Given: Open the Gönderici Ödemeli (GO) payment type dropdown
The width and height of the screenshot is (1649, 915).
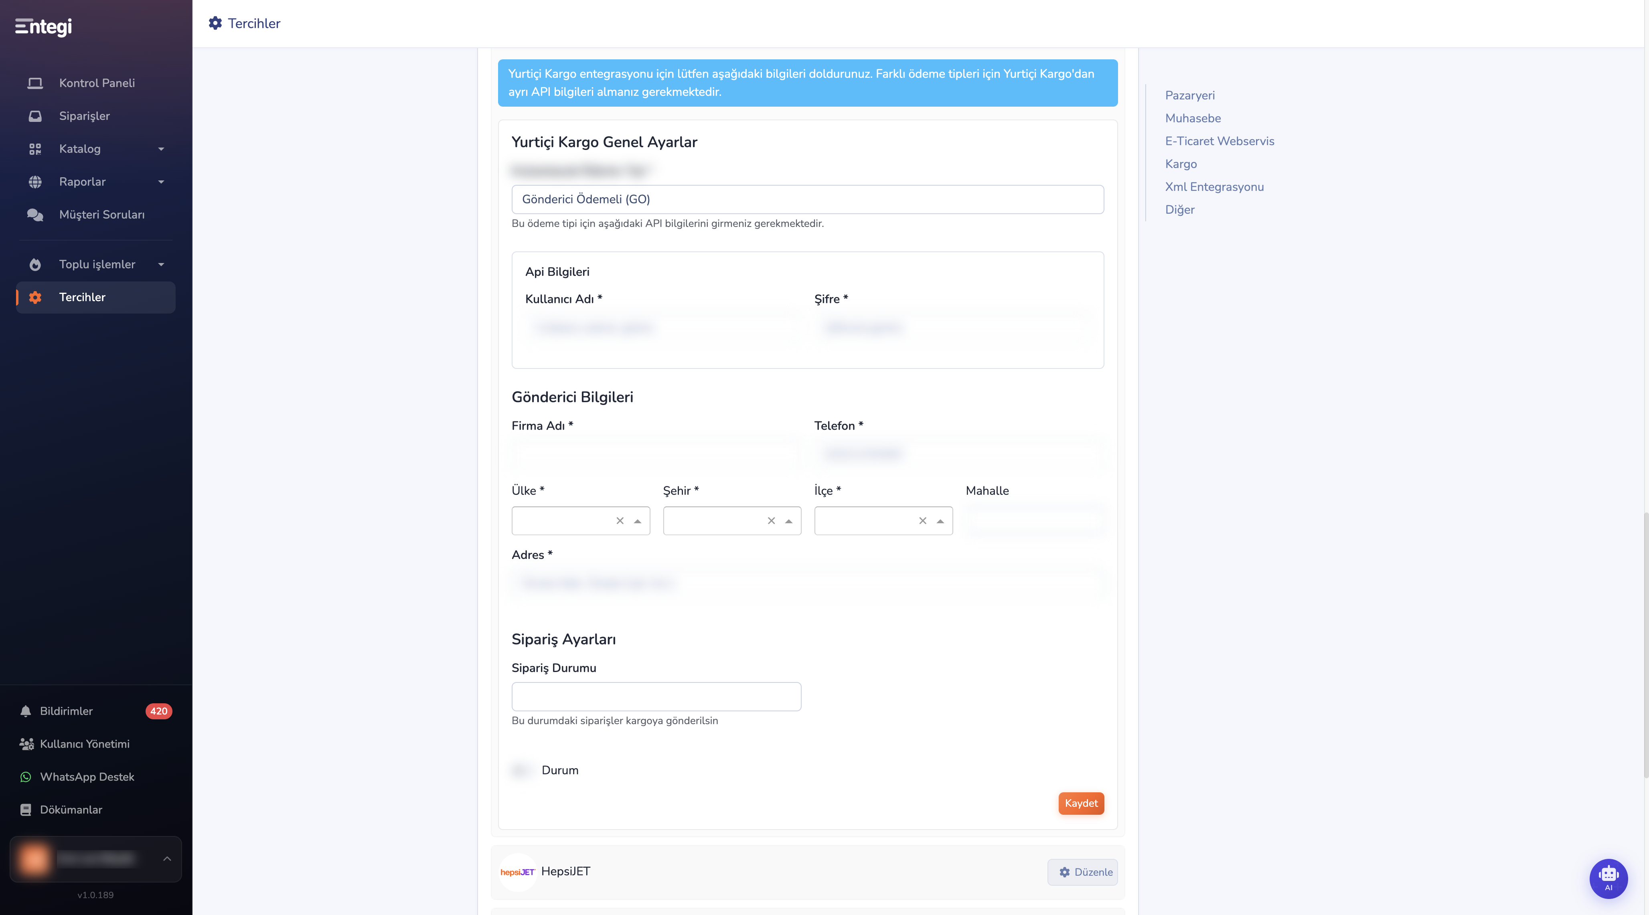Looking at the screenshot, I should [x=807, y=199].
